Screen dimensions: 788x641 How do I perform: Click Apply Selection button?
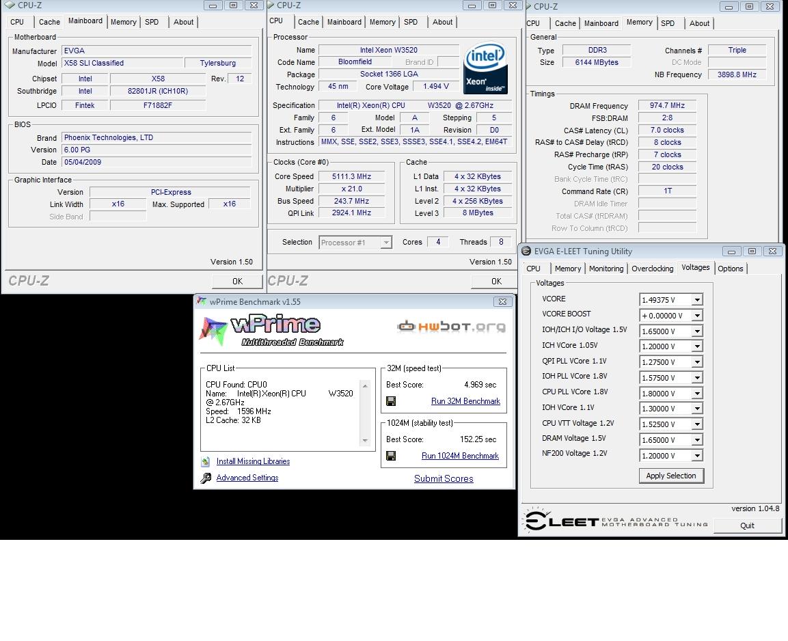pyautogui.click(x=671, y=476)
